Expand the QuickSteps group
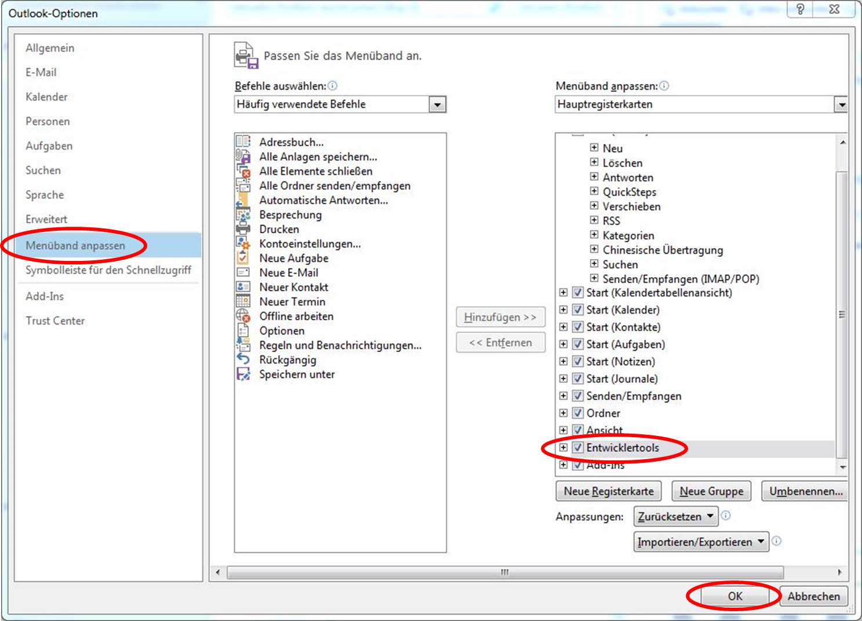The image size is (862, 621). point(594,191)
